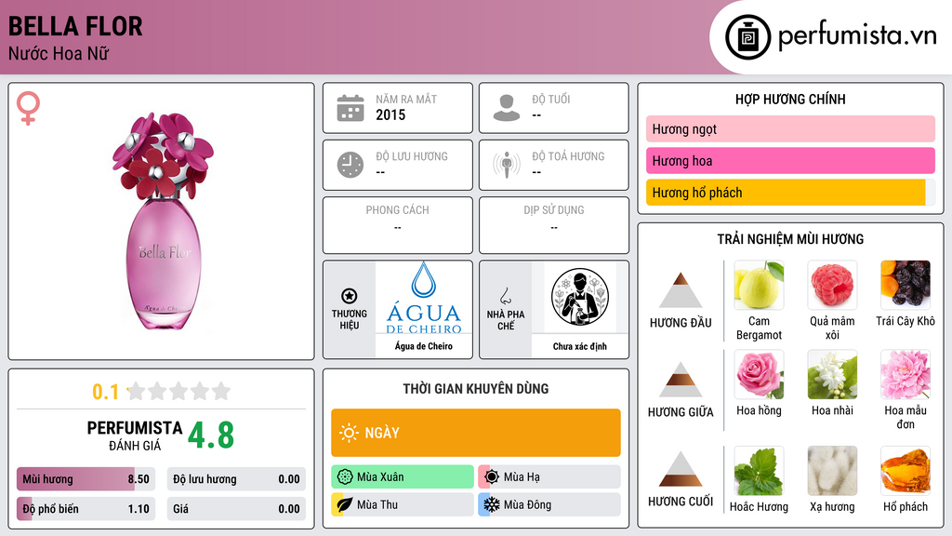Image resolution: width=952 pixels, height=536 pixels.
Task: Click the person silhouette icon for Độ tuổi
Action: click(x=507, y=108)
